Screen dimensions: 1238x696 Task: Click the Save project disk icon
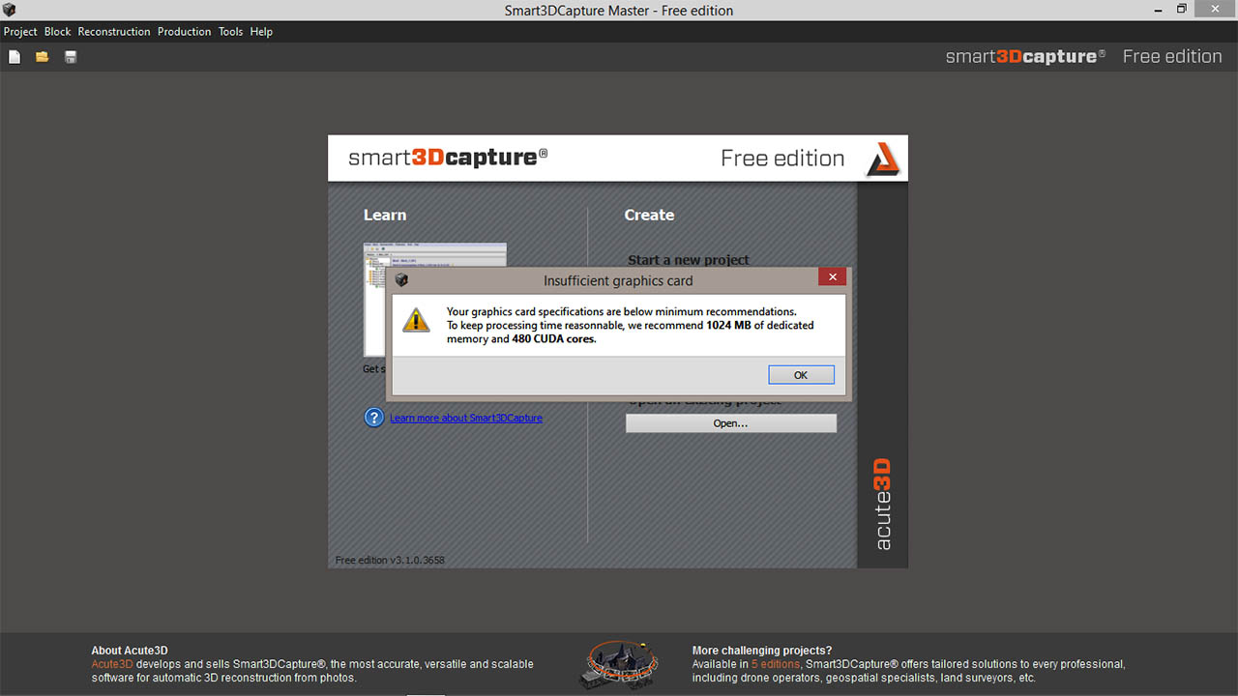(x=71, y=57)
